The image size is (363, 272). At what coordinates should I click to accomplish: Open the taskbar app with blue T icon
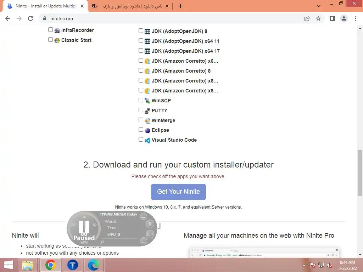[72, 265]
